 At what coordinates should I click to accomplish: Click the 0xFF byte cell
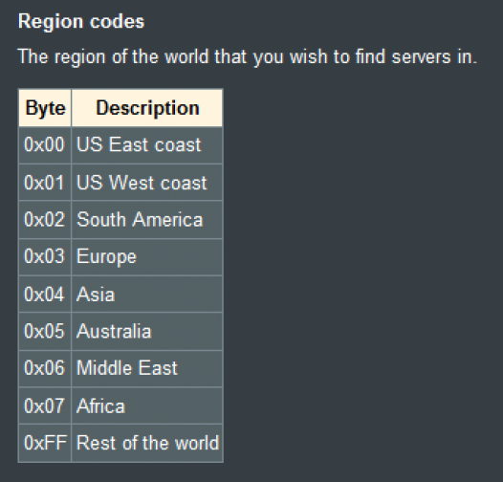pyautogui.click(x=45, y=443)
